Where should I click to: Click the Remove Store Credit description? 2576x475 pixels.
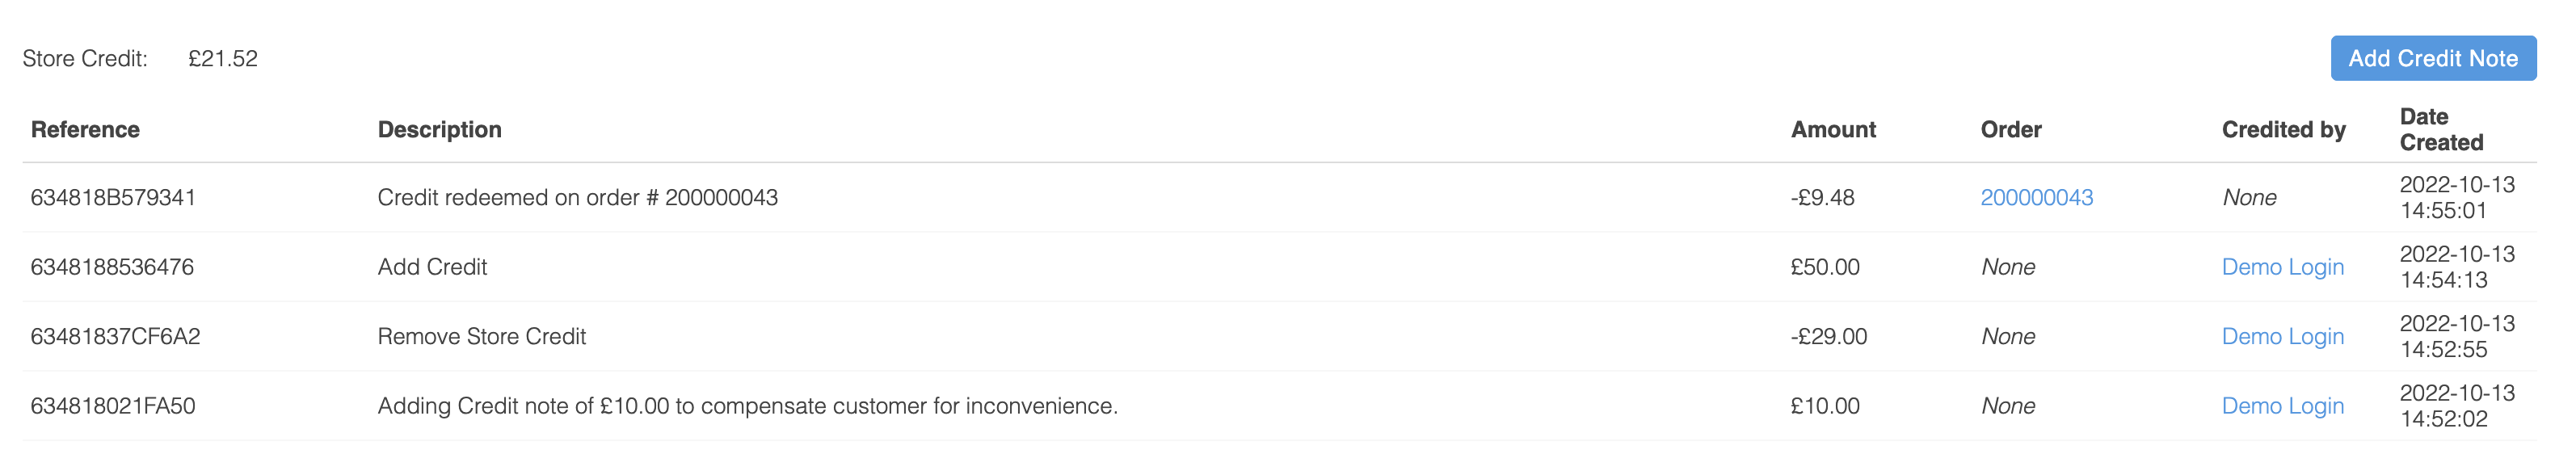481,336
